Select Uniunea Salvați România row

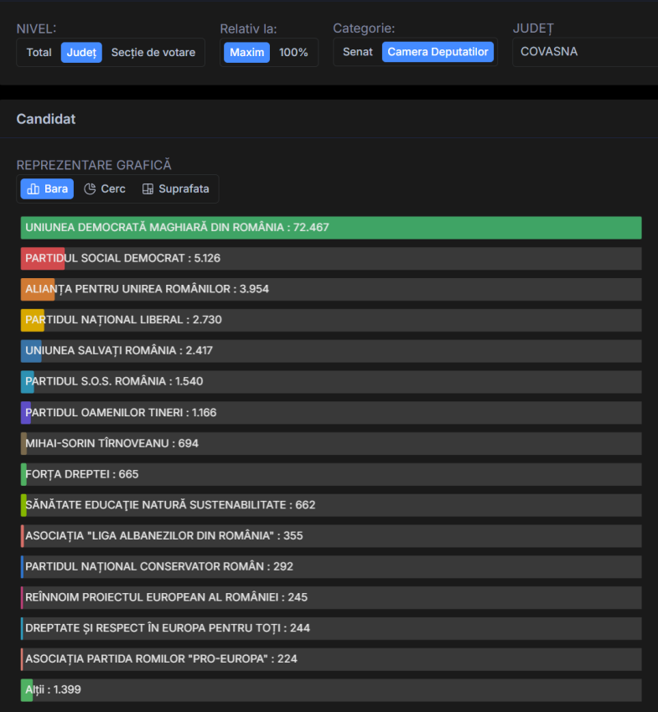coord(331,351)
